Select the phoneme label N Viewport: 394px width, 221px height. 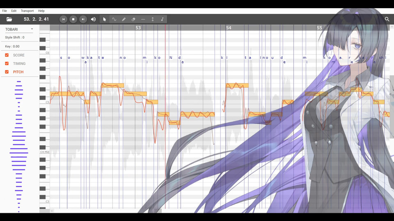(171, 58)
